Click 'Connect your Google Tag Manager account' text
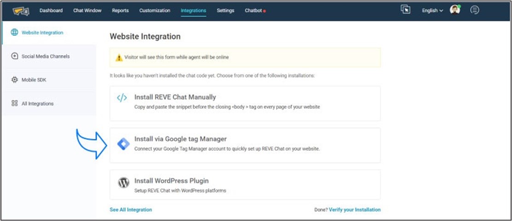 [227, 149]
